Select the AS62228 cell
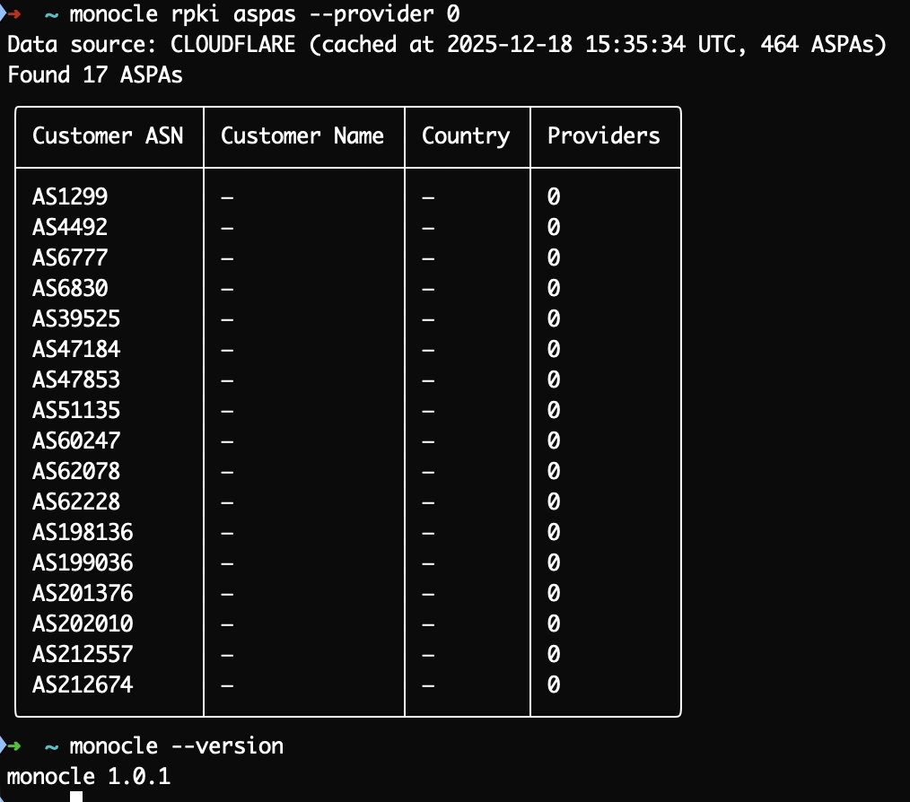Screen dimensions: 910x802 76,501
